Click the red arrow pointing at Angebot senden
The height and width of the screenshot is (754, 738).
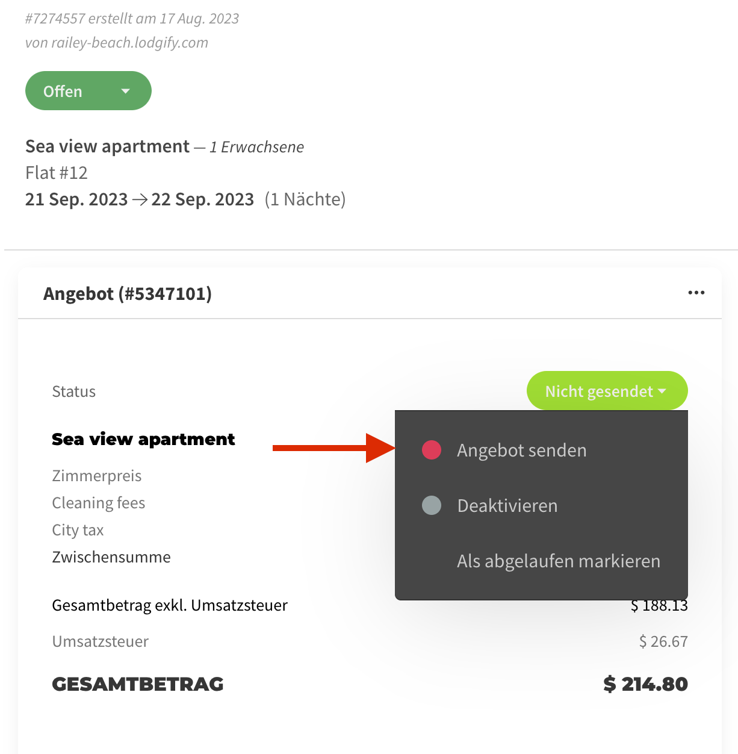point(334,449)
